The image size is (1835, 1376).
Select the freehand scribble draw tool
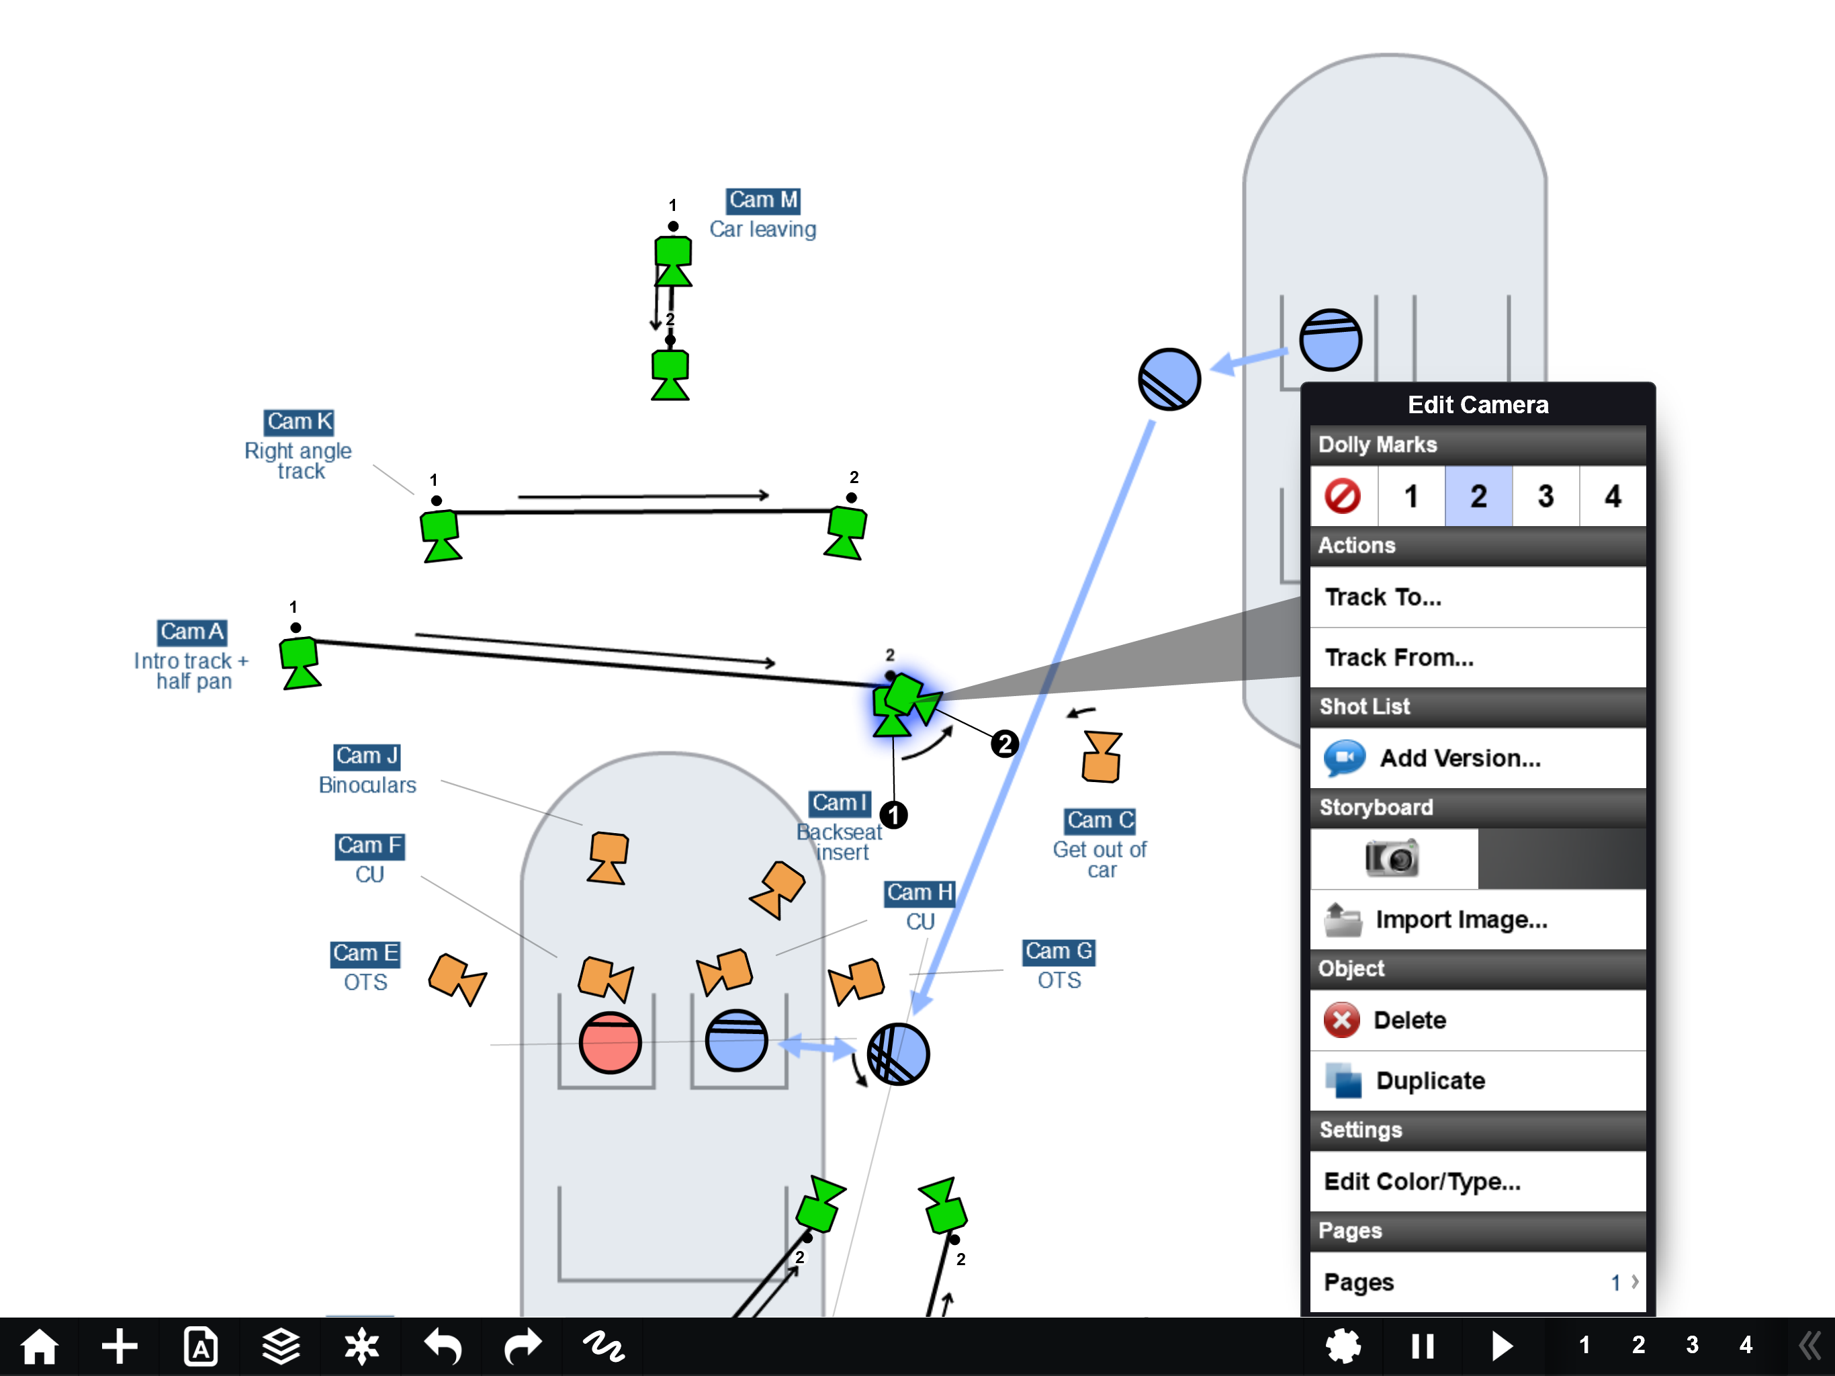603,1346
